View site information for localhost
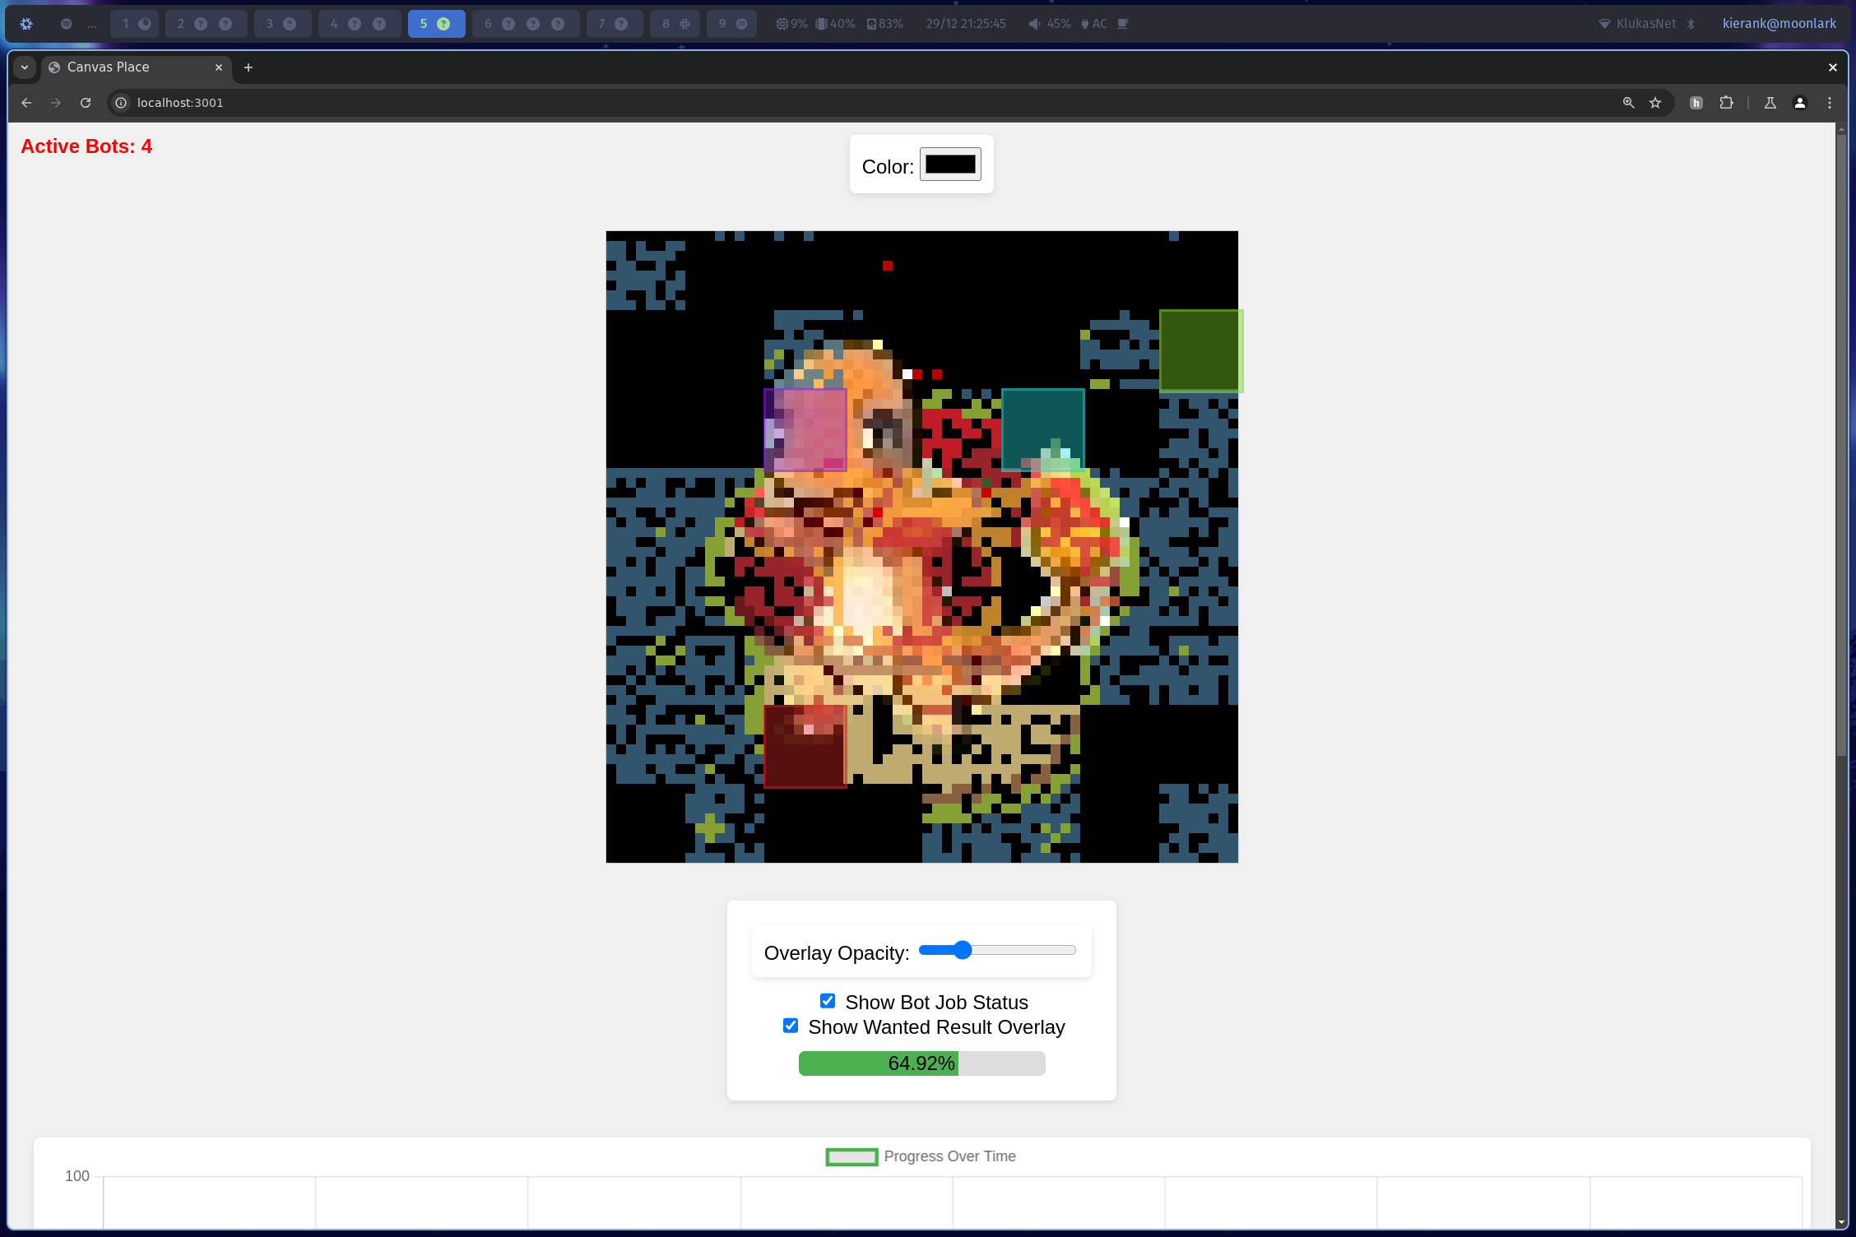The width and height of the screenshot is (1856, 1237). pos(121,103)
